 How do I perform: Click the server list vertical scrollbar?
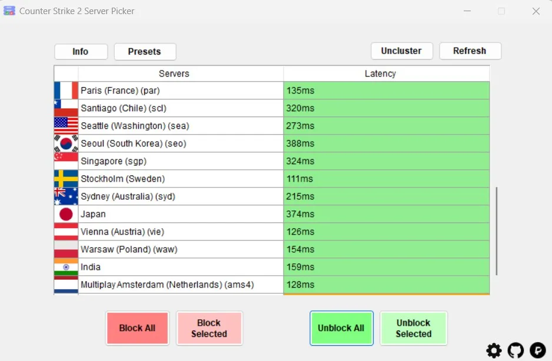click(496, 231)
